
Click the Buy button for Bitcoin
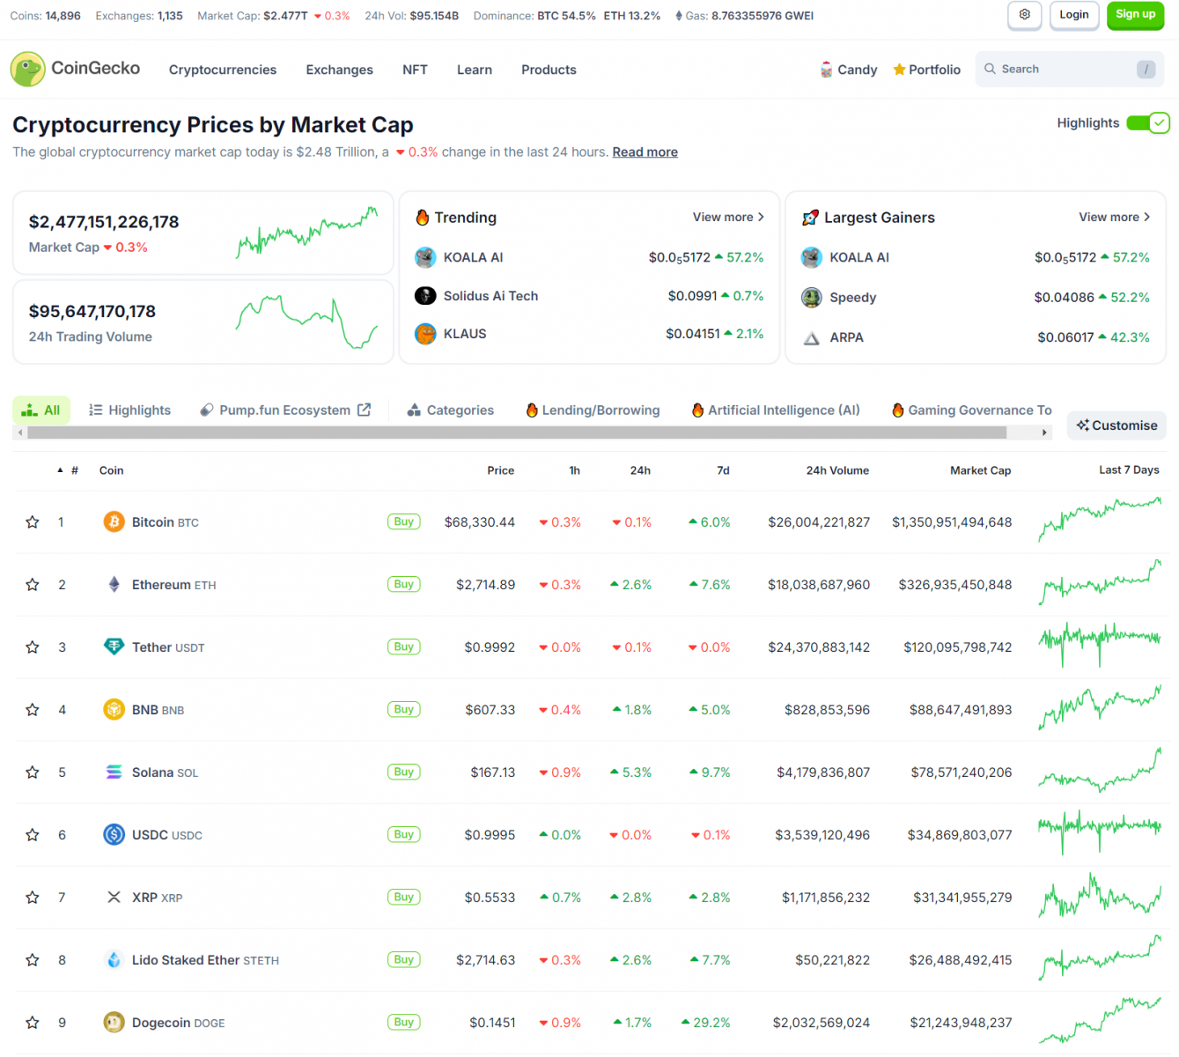coord(403,521)
